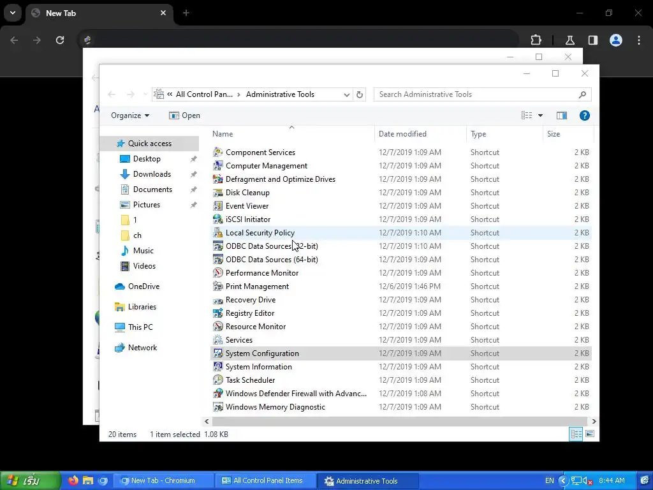The image size is (653, 490).
Task: Select Documents in navigation pane
Action: 152,189
